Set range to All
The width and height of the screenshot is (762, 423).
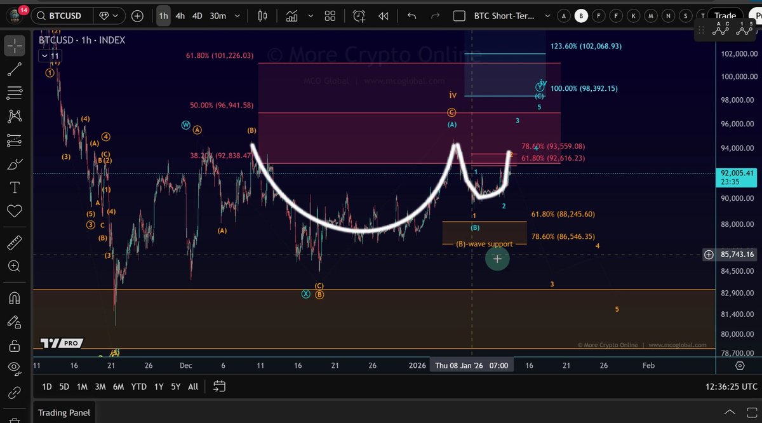pyautogui.click(x=193, y=386)
